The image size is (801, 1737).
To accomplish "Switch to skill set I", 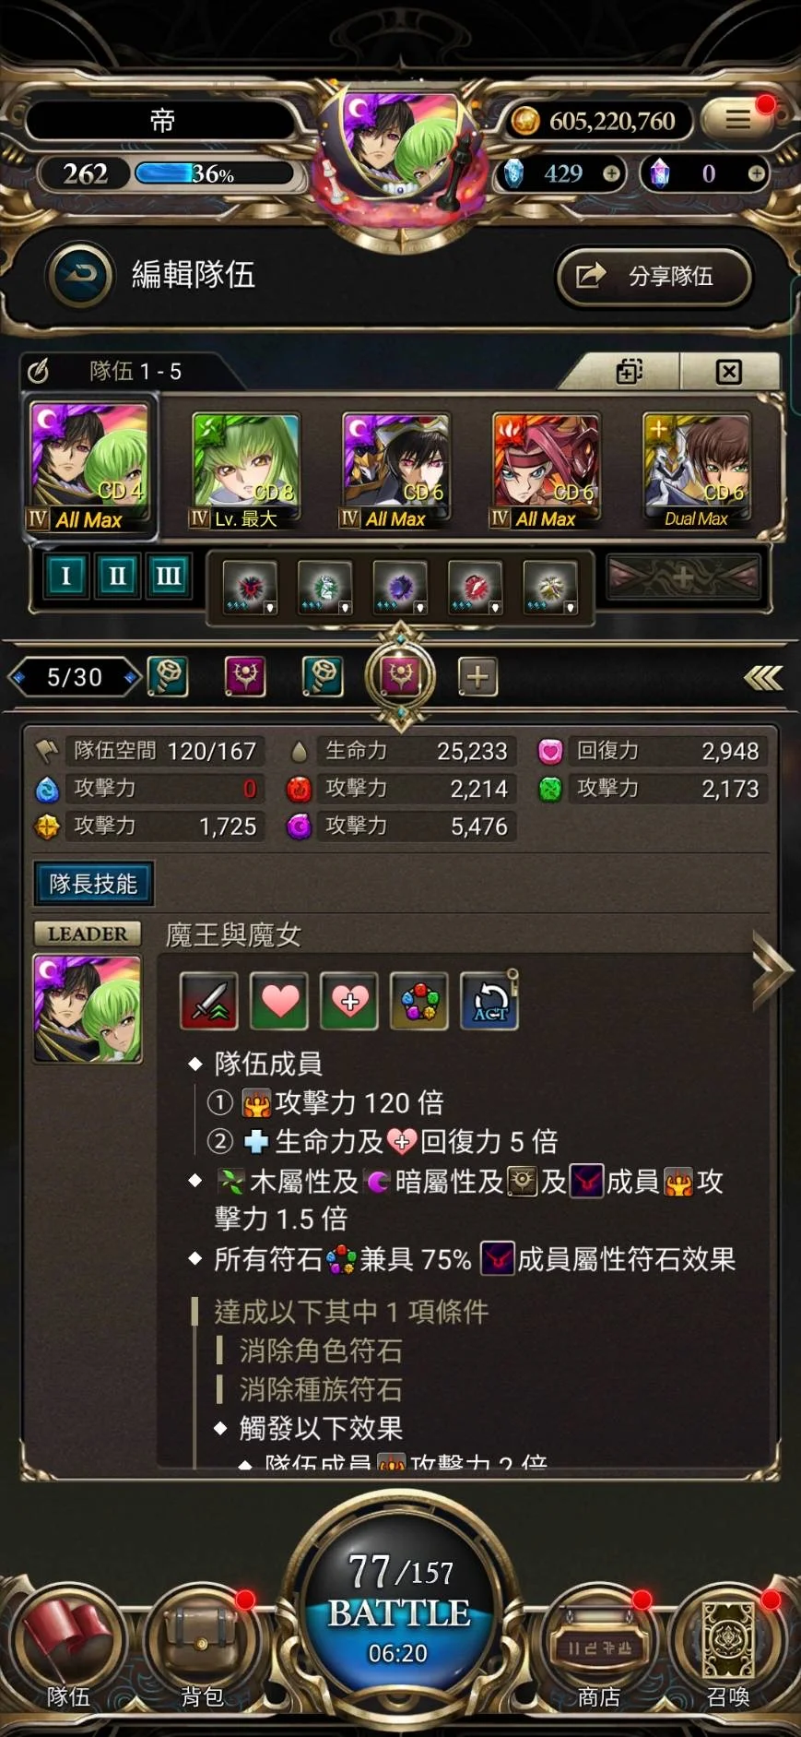I will [65, 577].
